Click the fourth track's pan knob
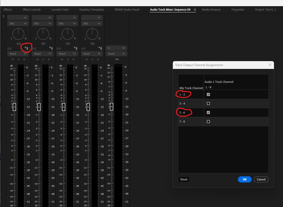 coord(92,34)
